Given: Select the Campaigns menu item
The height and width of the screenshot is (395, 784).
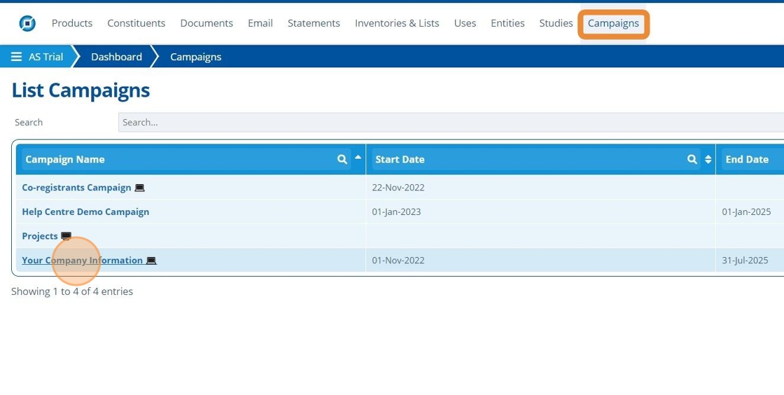Looking at the screenshot, I should pyautogui.click(x=613, y=24).
